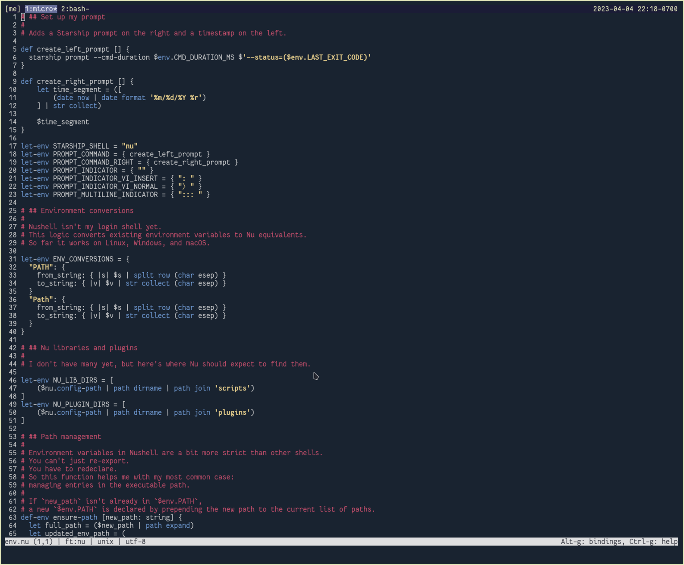Screen dimensions: 684x565
Task: Click PROMPT_INDICATOR_VI_INSERT on line 21
Action: [105, 178]
